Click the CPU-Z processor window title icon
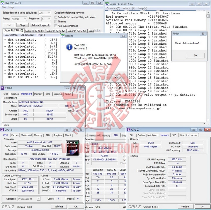The width and height of the screenshot is (211, 210). coord(2,130)
